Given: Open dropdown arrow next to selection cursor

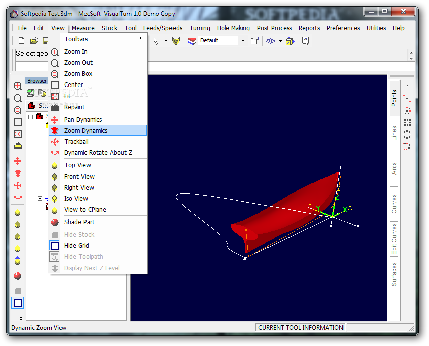Looking at the screenshot, I should click(166, 41).
